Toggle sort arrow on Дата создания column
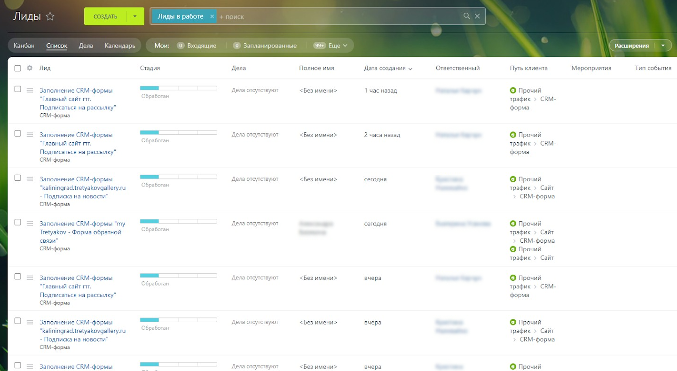This screenshot has width=677, height=371. [410, 69]
